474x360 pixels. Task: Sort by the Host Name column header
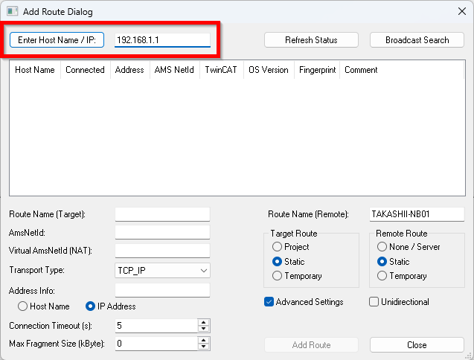click(35, 70)
